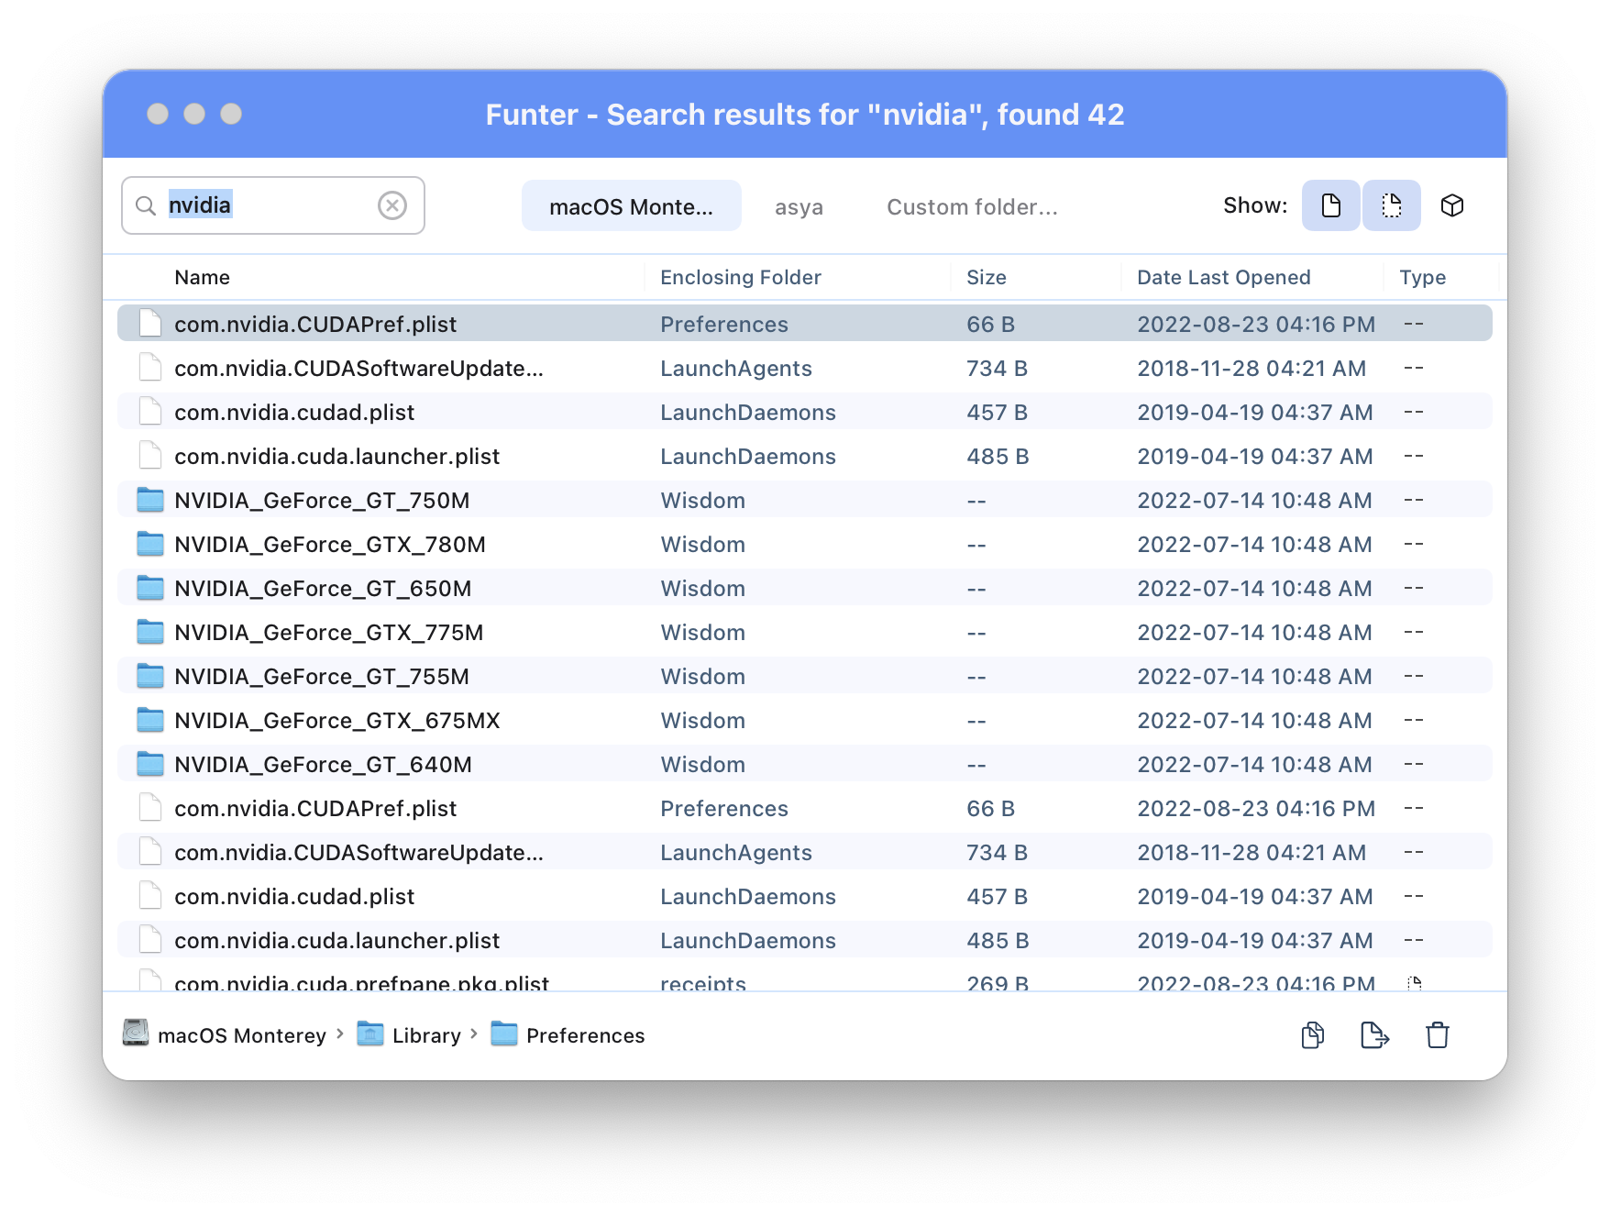
Task: Select the highlighted com.nvidia.CUDAPref.plist row
Action: click(805, 324)
